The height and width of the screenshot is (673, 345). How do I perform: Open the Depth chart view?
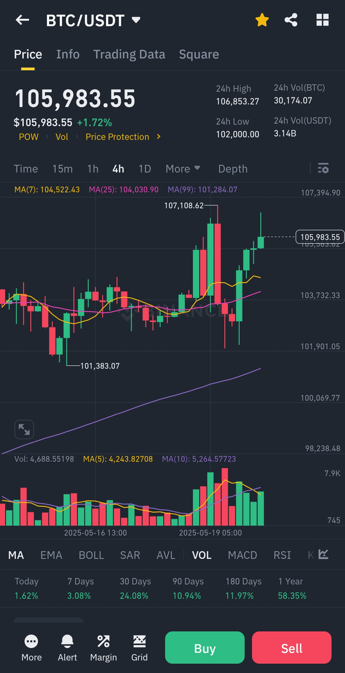coord(233,169)
